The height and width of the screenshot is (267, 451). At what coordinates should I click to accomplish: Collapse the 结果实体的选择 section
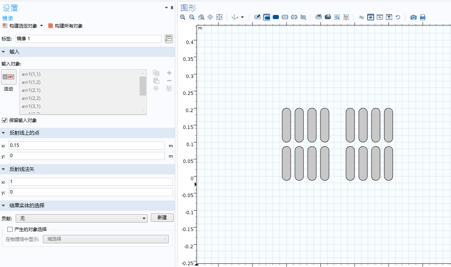coord(3,205)
